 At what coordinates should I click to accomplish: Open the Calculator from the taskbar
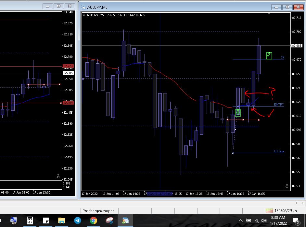tap(30, 221)
